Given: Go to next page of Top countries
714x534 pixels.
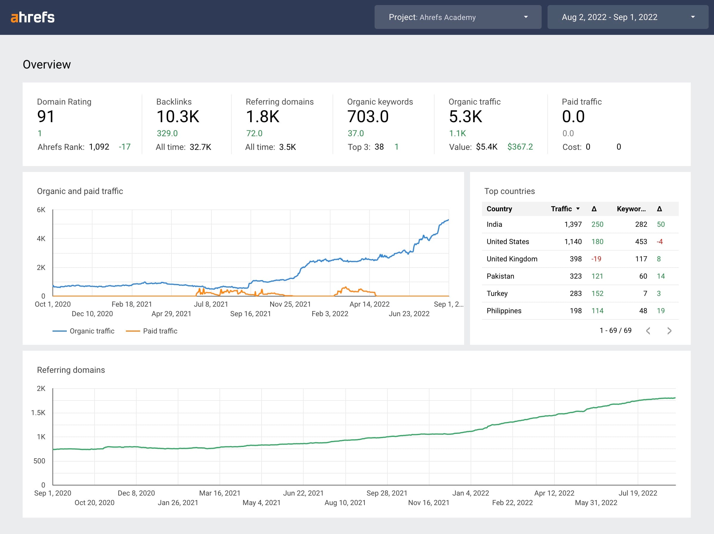Looking at the screenshot, I should pos(669,330).
